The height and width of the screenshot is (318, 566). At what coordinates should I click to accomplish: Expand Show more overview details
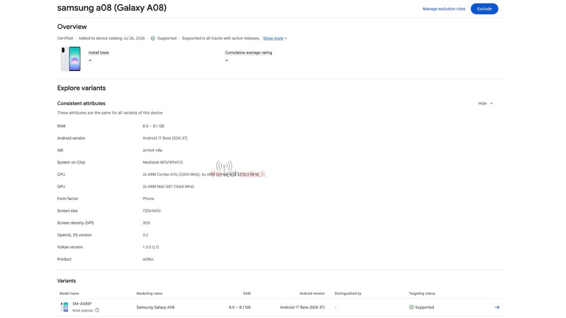[275, 38]
